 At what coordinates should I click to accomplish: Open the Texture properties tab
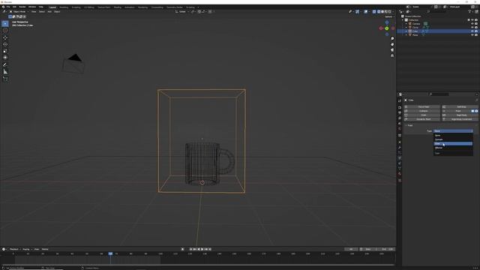point(400,180)
